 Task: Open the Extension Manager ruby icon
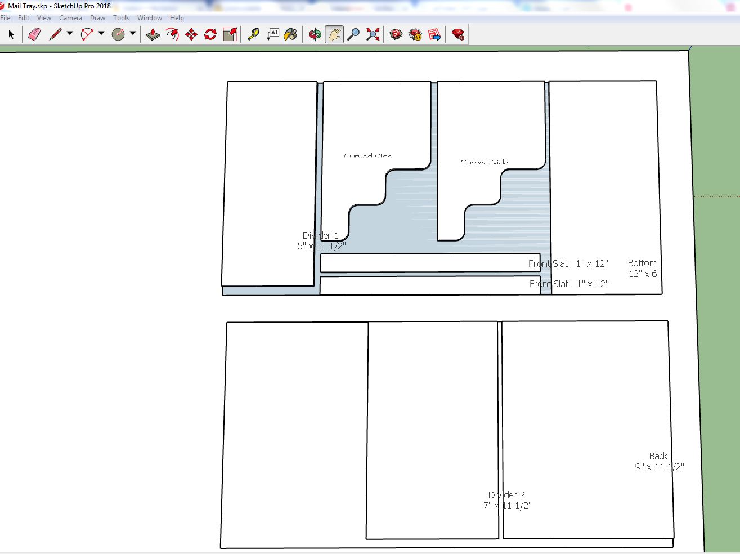458,34
